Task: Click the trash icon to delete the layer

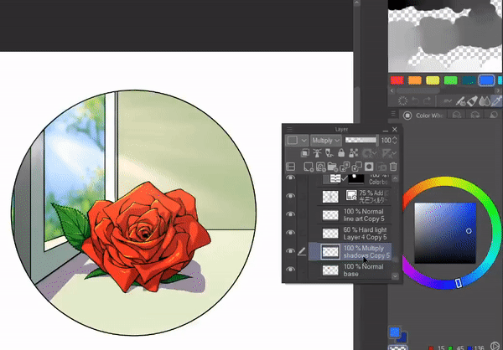Action: (392, 166)
